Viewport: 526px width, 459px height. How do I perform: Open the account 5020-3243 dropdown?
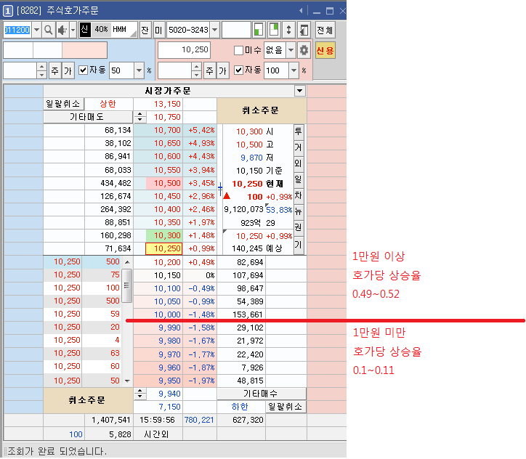click(215, 31)
